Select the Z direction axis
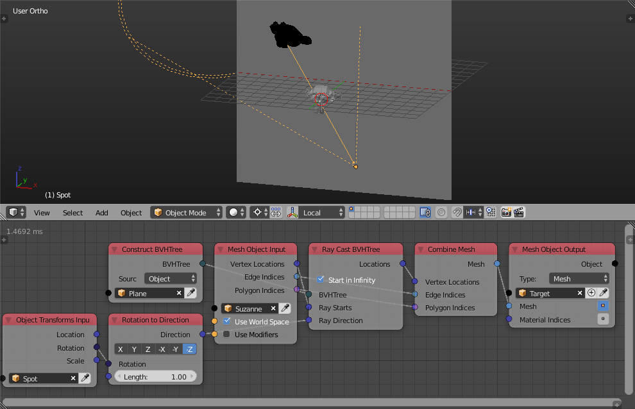 point(148,349)
